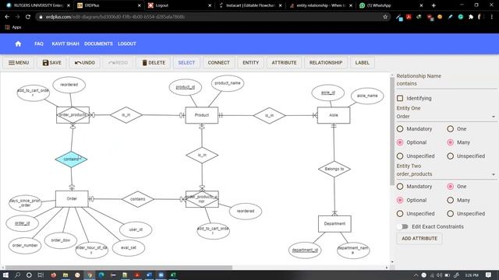The image size is (499, 280).
Task: Click the greyed REDO button
Action: 118,63
